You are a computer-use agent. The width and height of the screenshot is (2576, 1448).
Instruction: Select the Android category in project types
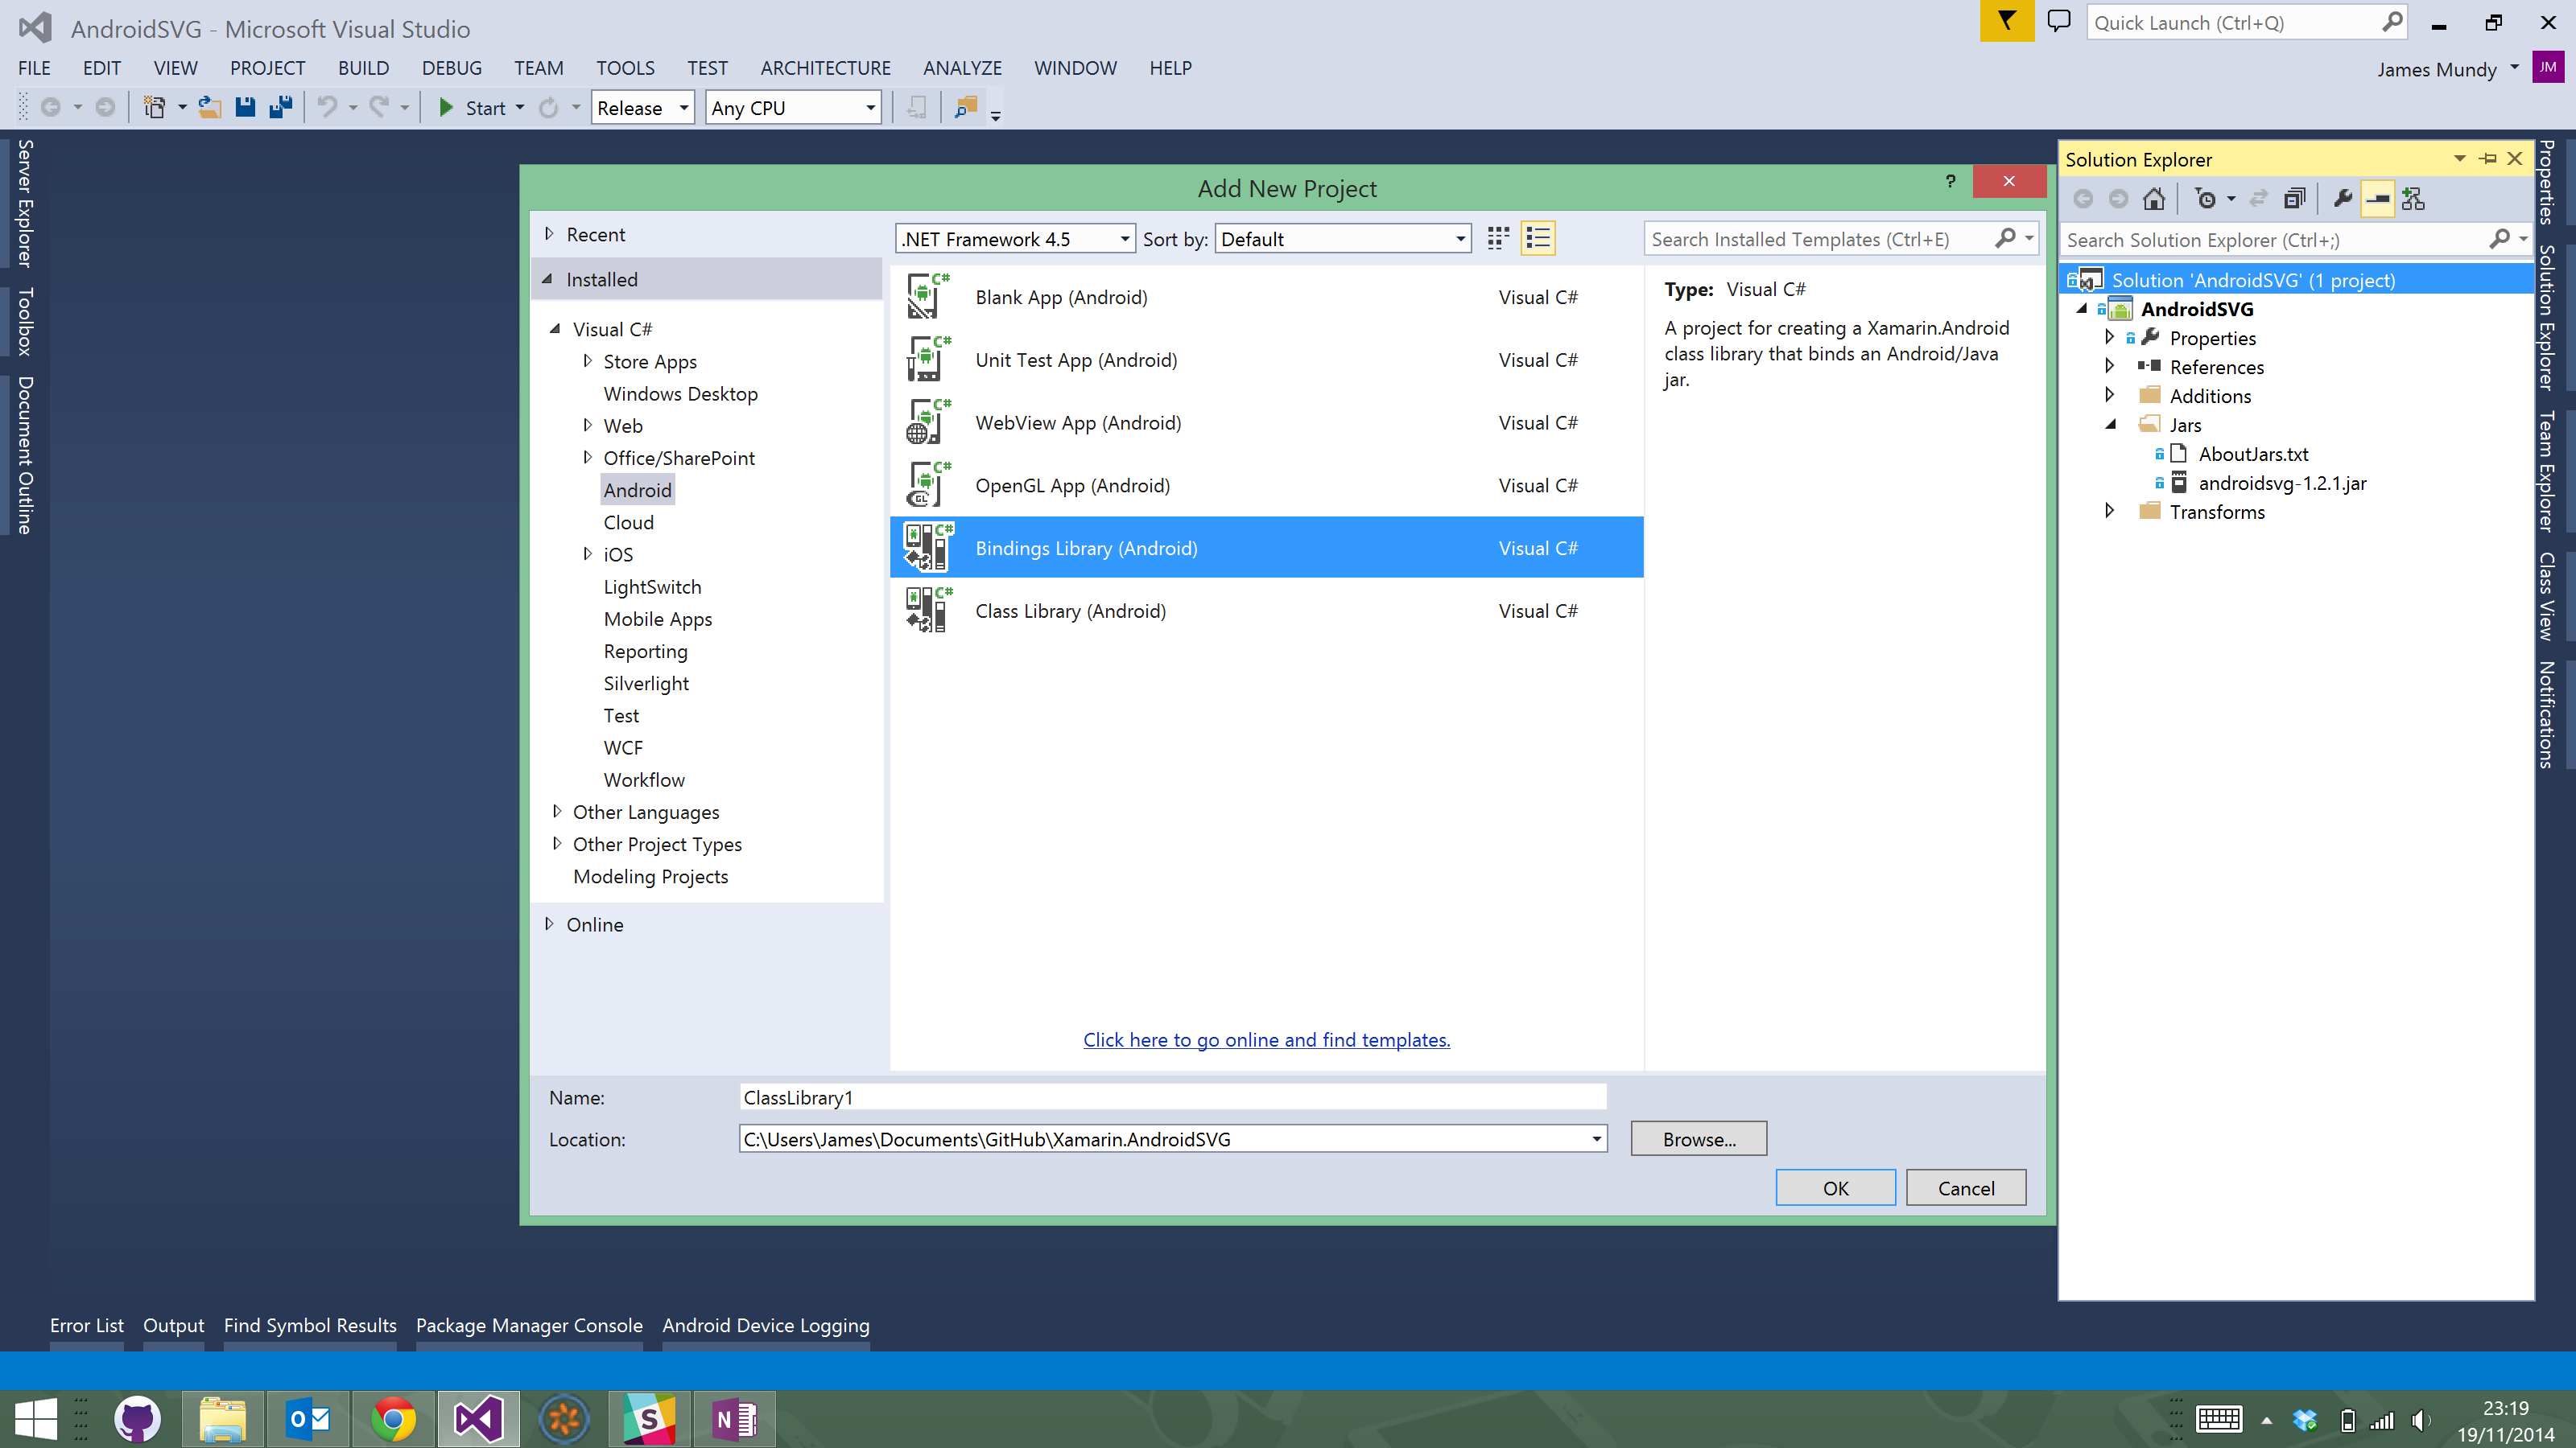coord(637,490)
